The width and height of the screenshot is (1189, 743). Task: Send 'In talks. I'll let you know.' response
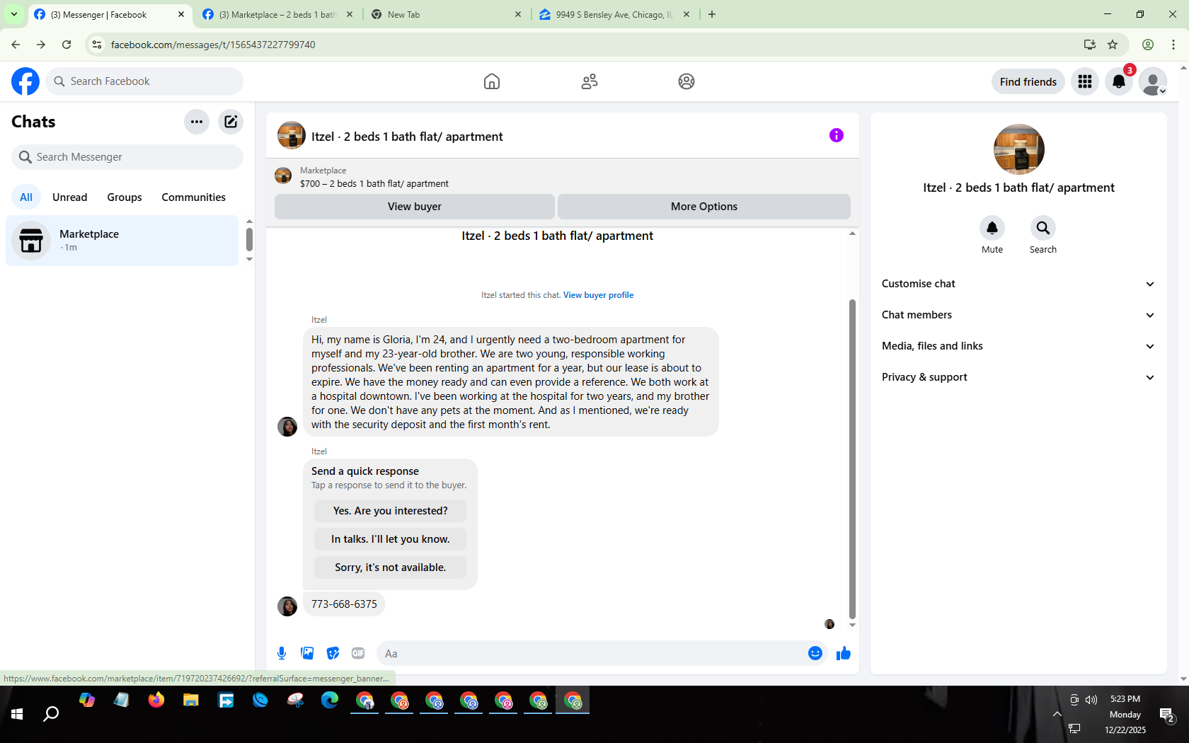391,539
